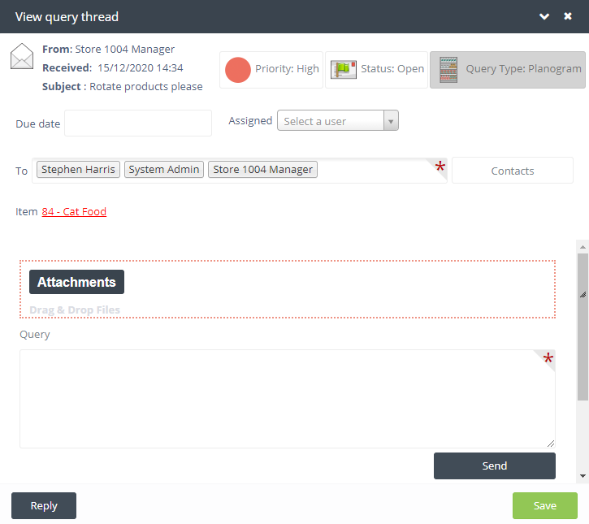Image resolution: width=589 pixels, height=524 pixels.
Task: Collapse the dialog with header chevron
Action: (x=544, y=16)
